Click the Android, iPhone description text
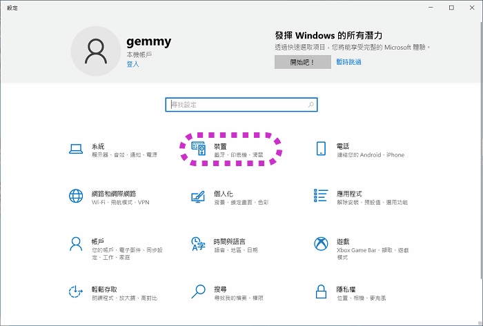 tap(371, 154)
